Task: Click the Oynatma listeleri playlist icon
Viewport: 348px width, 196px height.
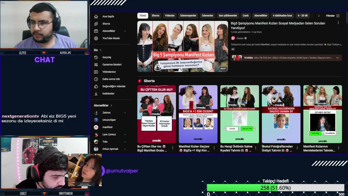Action: coord(96,65)
